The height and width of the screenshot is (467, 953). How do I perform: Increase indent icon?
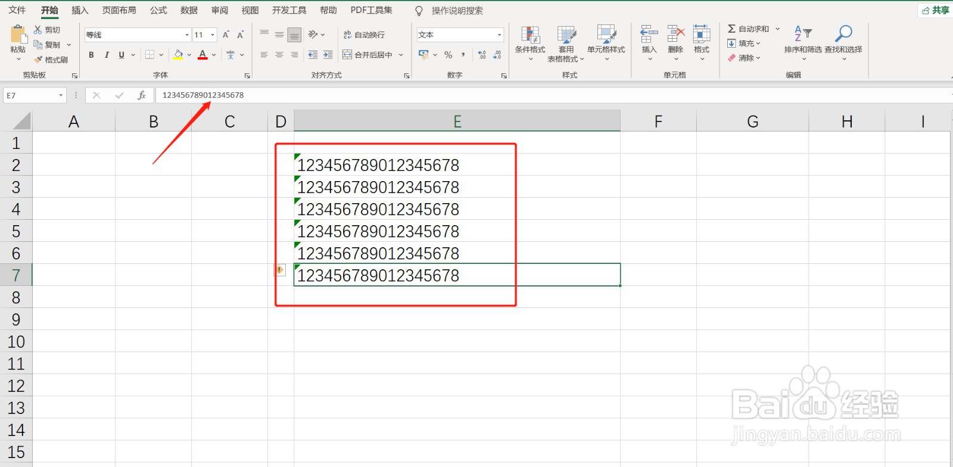(328, 55)
